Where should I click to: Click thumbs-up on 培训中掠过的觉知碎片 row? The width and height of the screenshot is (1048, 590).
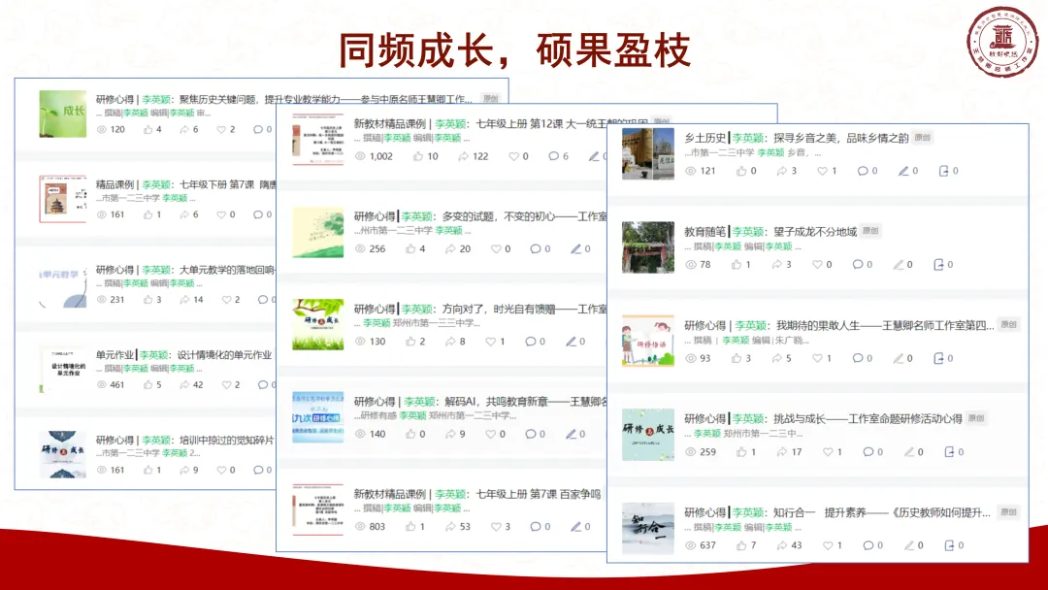point(147,470)
